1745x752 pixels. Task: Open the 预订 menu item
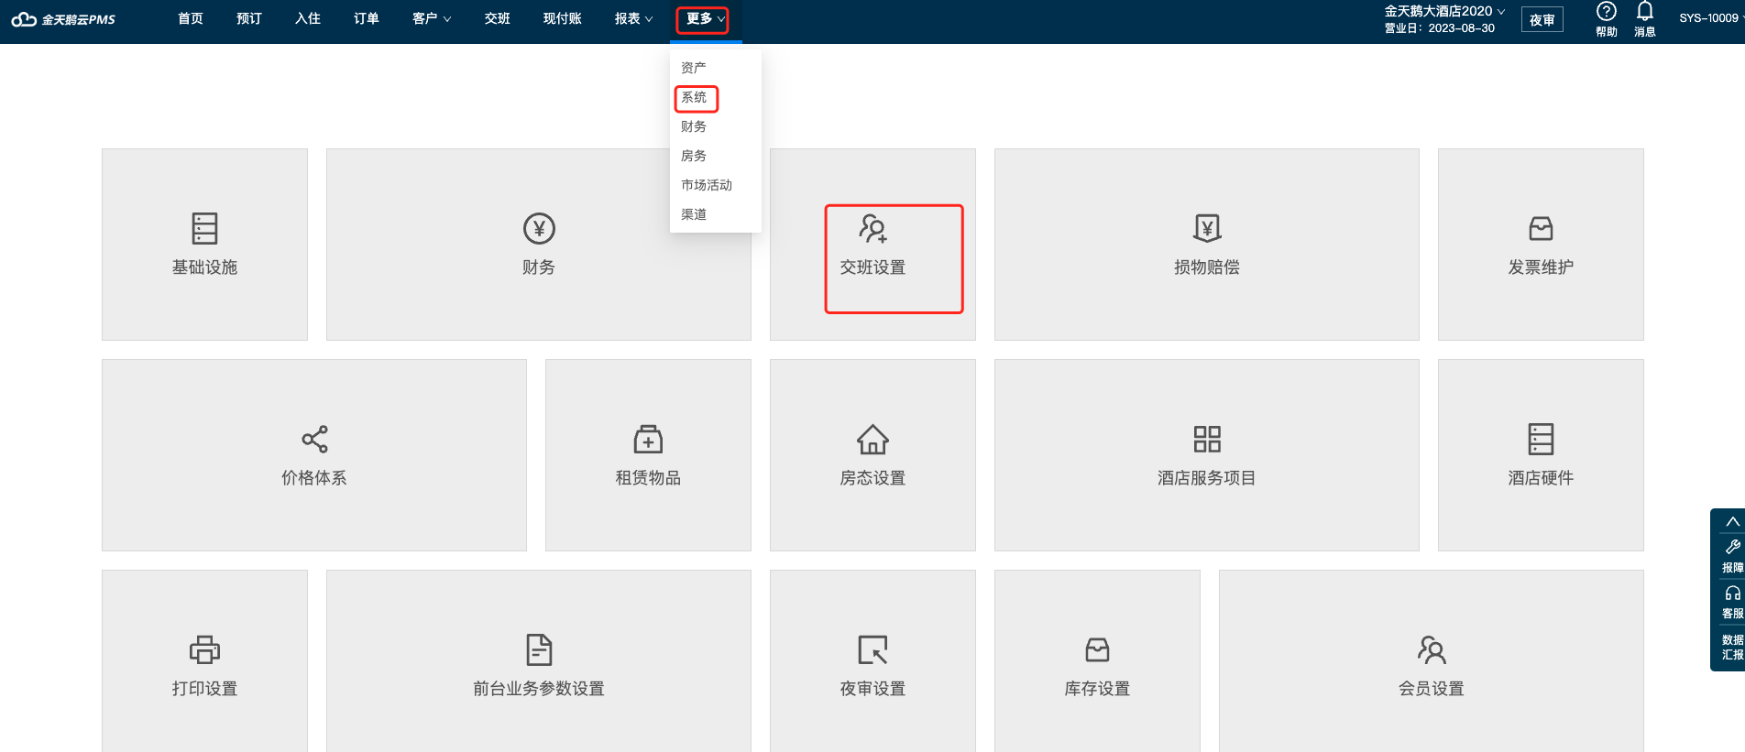pos(249,18)
